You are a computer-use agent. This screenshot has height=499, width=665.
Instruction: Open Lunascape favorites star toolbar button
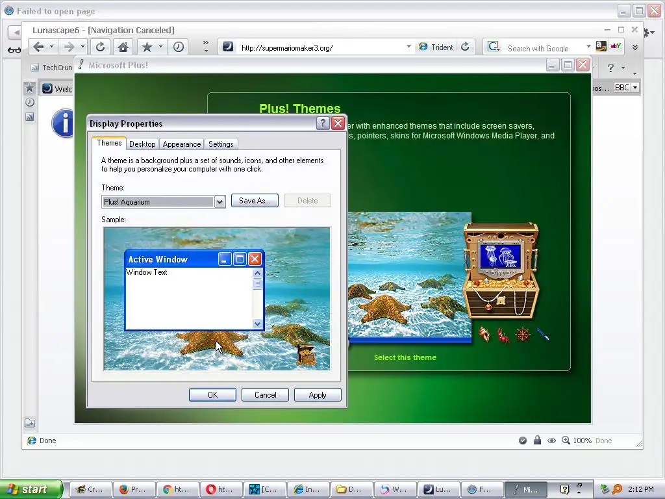click(x=147, y=47)
